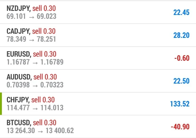
Task: Select the AUDUSD sell 0.30 row
Action: click(x=98, y=81)
